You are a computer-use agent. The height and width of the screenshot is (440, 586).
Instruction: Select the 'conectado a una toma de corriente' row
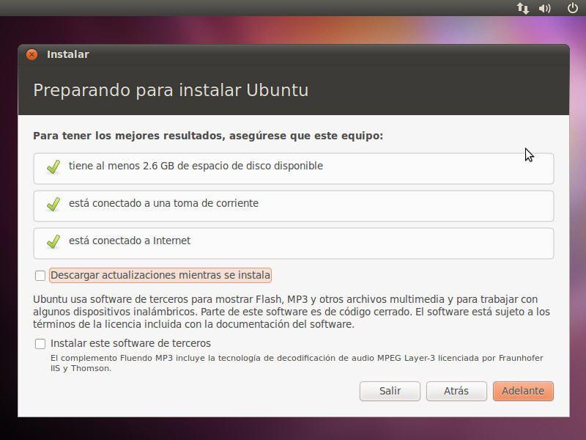click(x=294, y=206)
